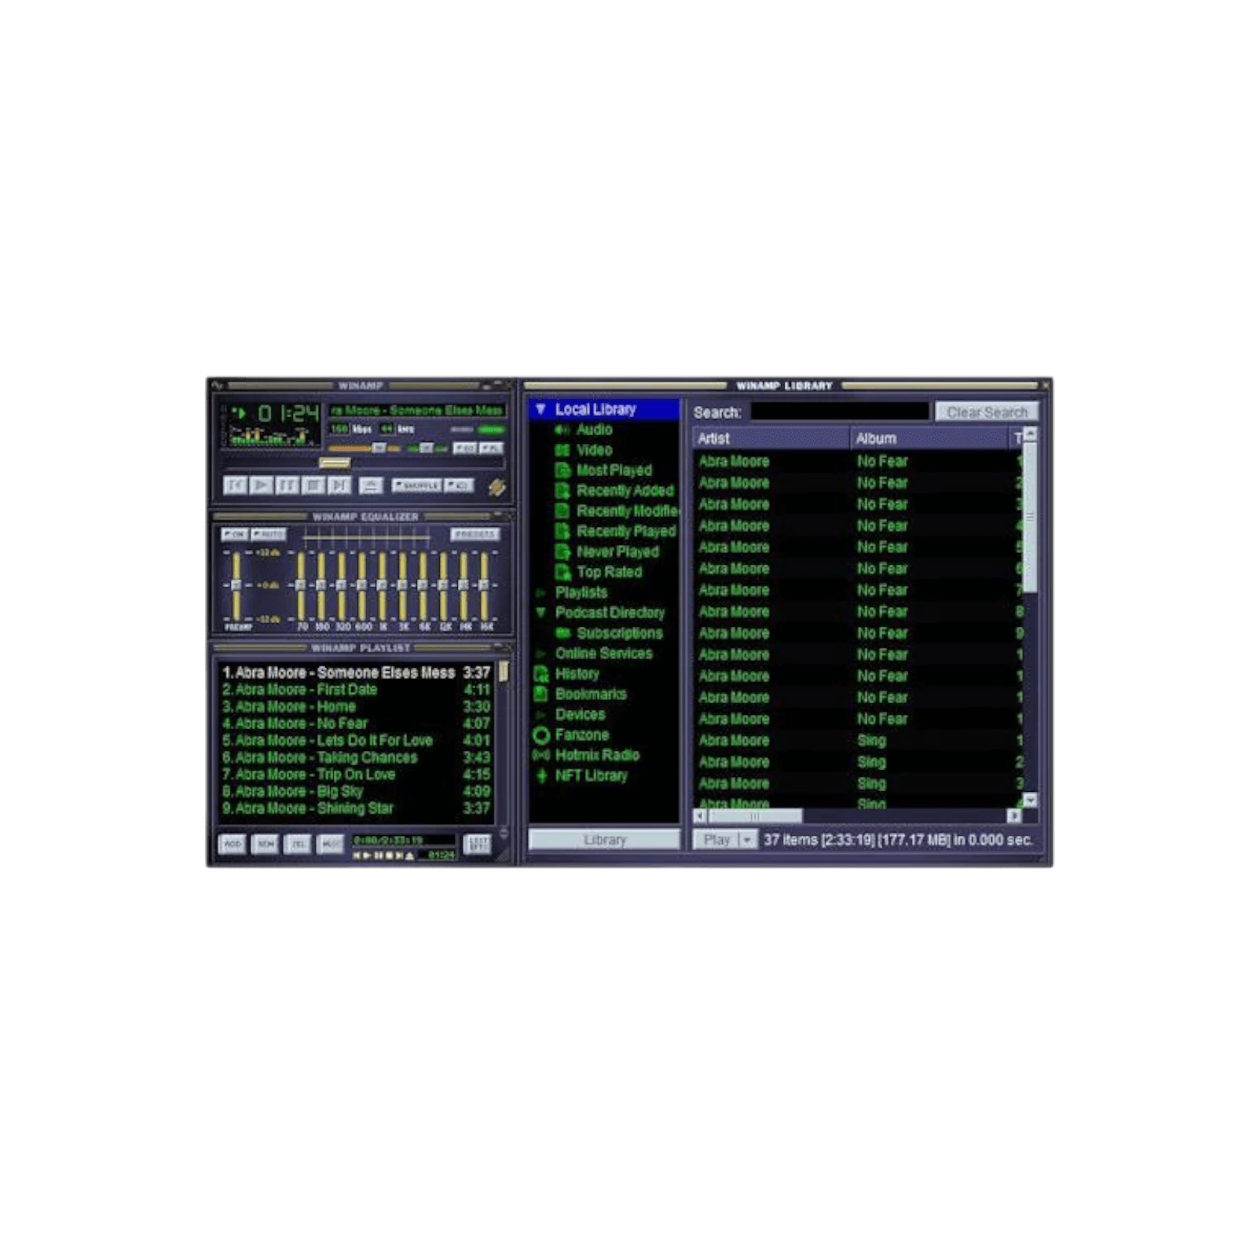Click the Recently Modified view icon
1257x1257 pixels.
point(563,511)
